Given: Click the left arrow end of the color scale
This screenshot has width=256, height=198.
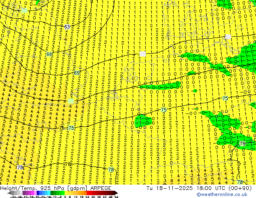Looking at the screenshot, I should click(9, 193).
